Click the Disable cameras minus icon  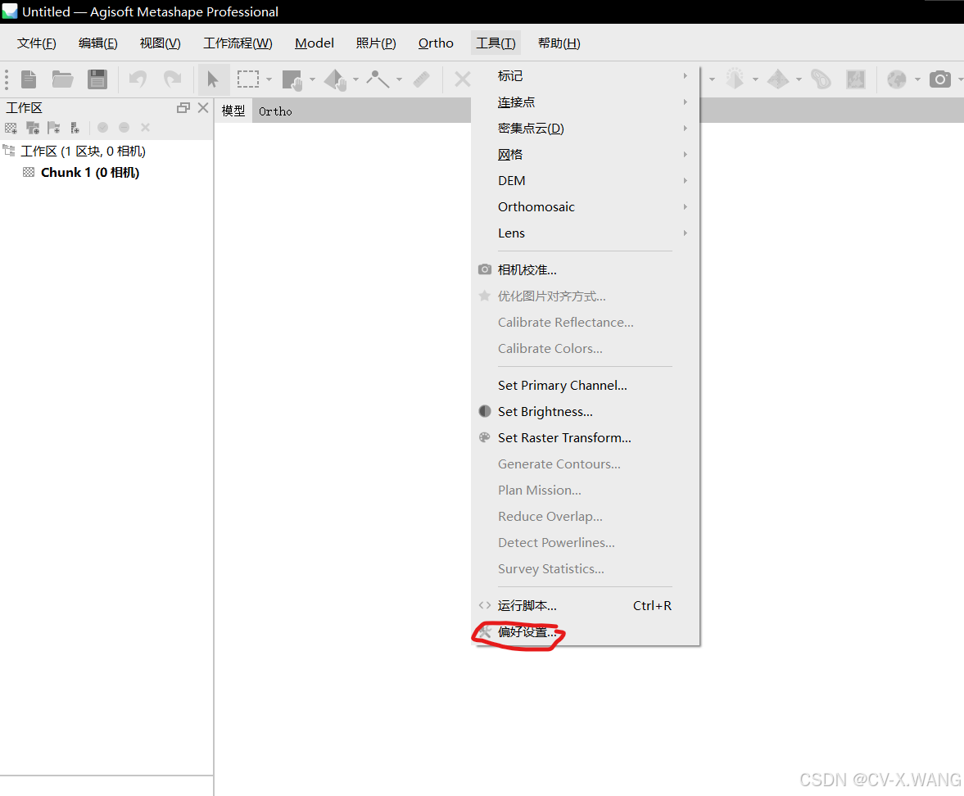(x=124, y=127)
